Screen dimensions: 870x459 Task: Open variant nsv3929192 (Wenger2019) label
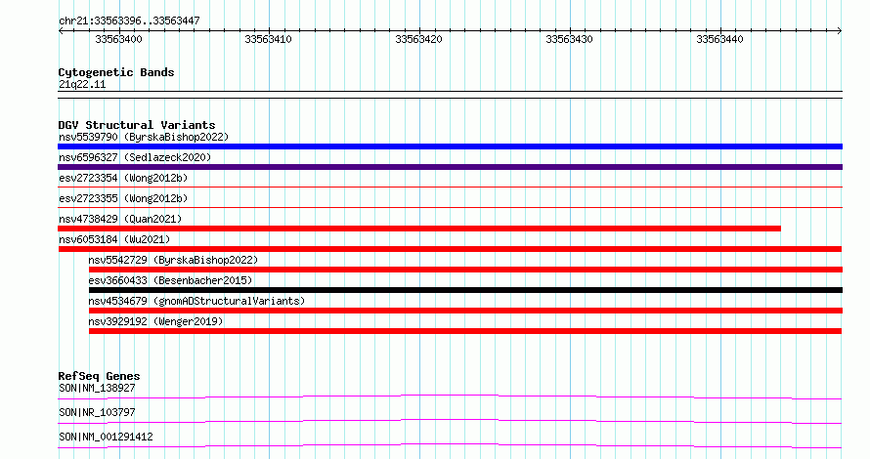pos(155,321)
